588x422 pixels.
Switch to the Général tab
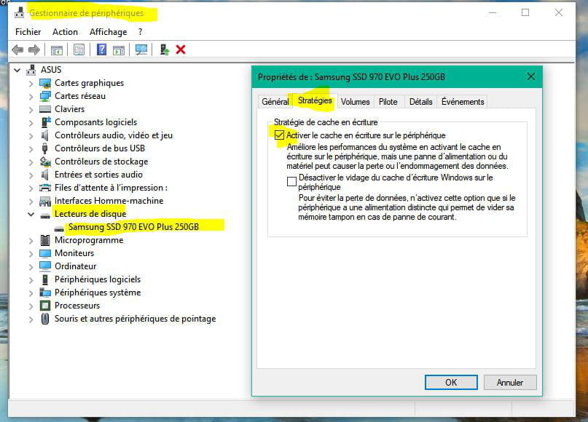pyautogui.click(x=275, y=101)
